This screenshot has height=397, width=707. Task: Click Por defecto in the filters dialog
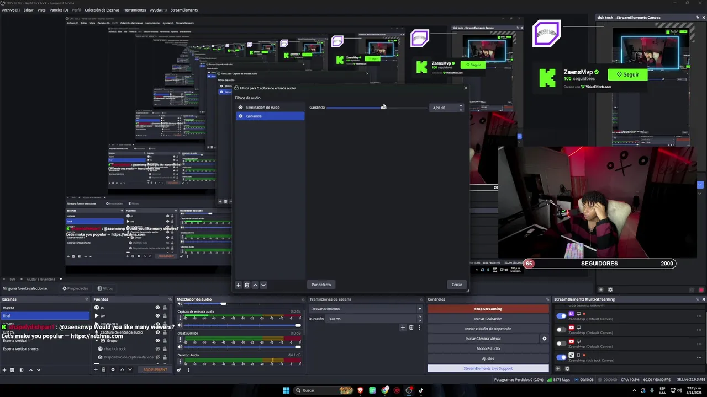(321, 285)
